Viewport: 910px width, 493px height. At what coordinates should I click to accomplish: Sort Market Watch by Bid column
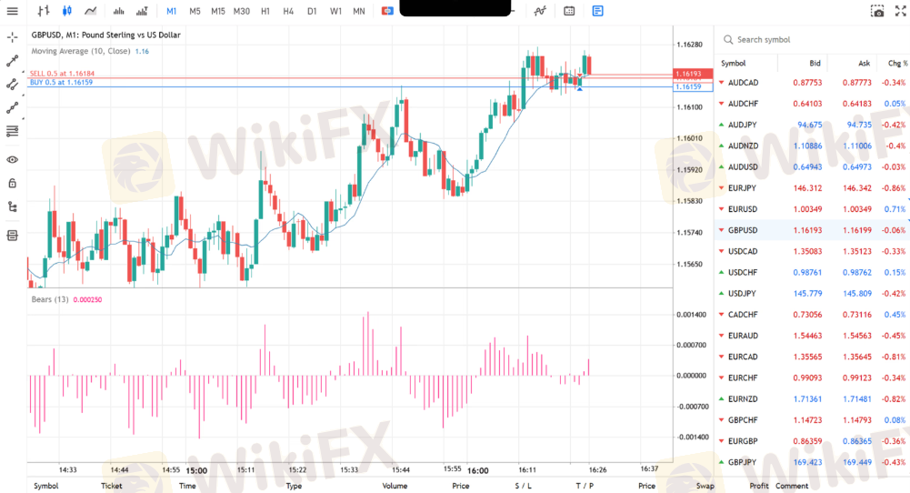pyautogui.click(x=815, y=64)
